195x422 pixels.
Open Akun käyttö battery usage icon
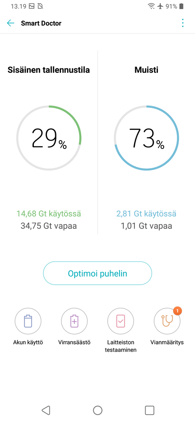[28, 321]
